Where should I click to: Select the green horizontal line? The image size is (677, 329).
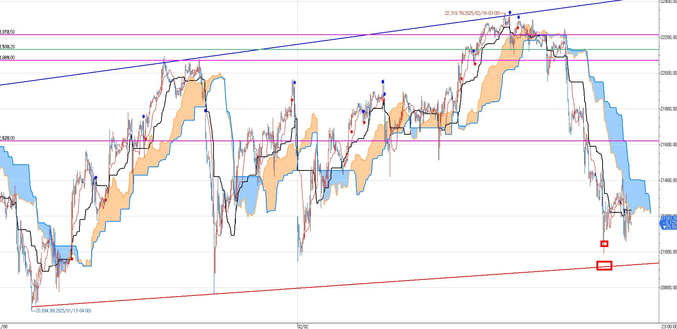click(x=329, y=49)
